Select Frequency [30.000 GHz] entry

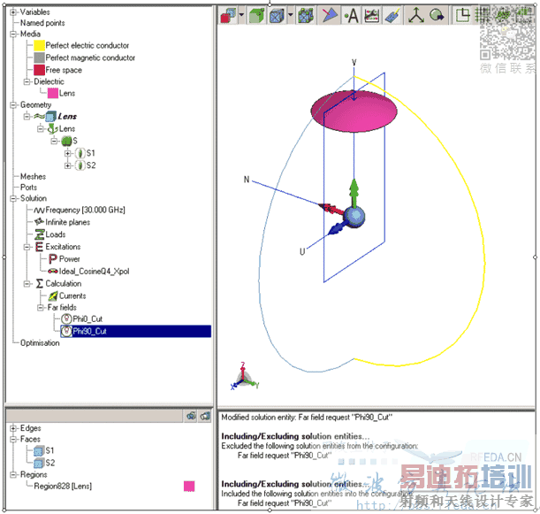pos(85,210)
